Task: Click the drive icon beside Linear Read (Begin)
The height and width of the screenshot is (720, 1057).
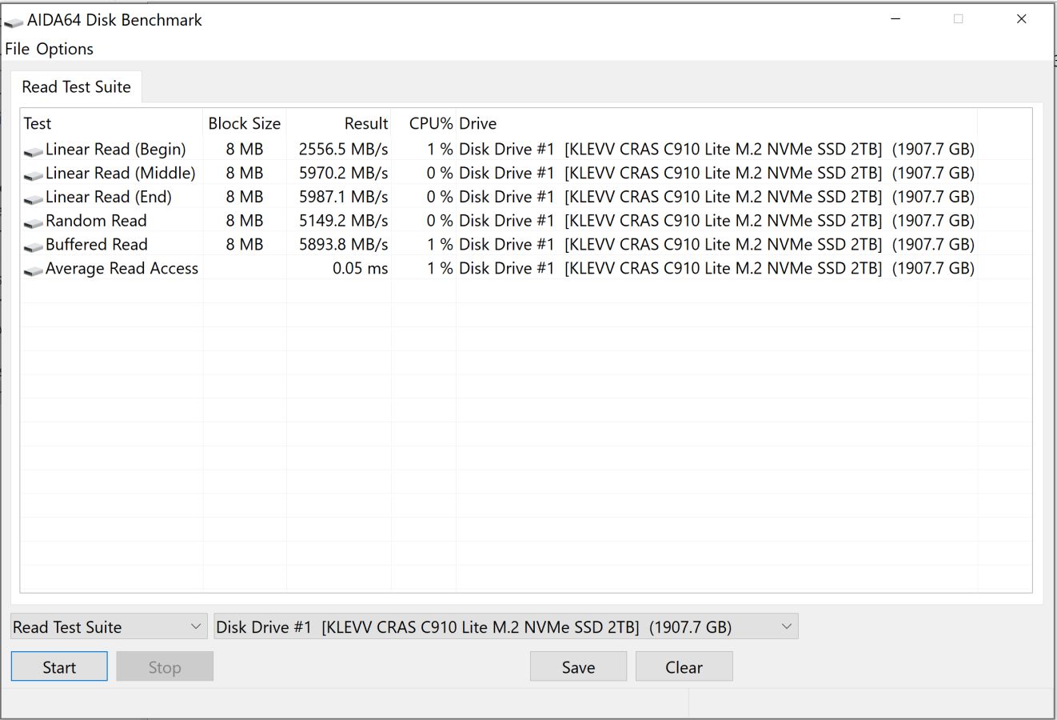Action: [x=34, y=150]
